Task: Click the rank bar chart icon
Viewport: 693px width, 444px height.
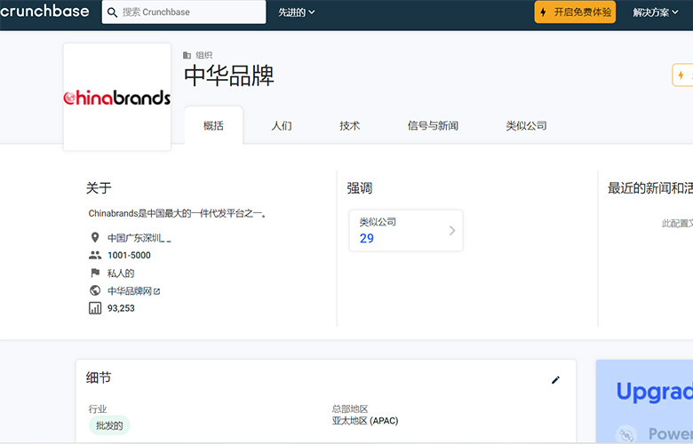Action: 95,308
